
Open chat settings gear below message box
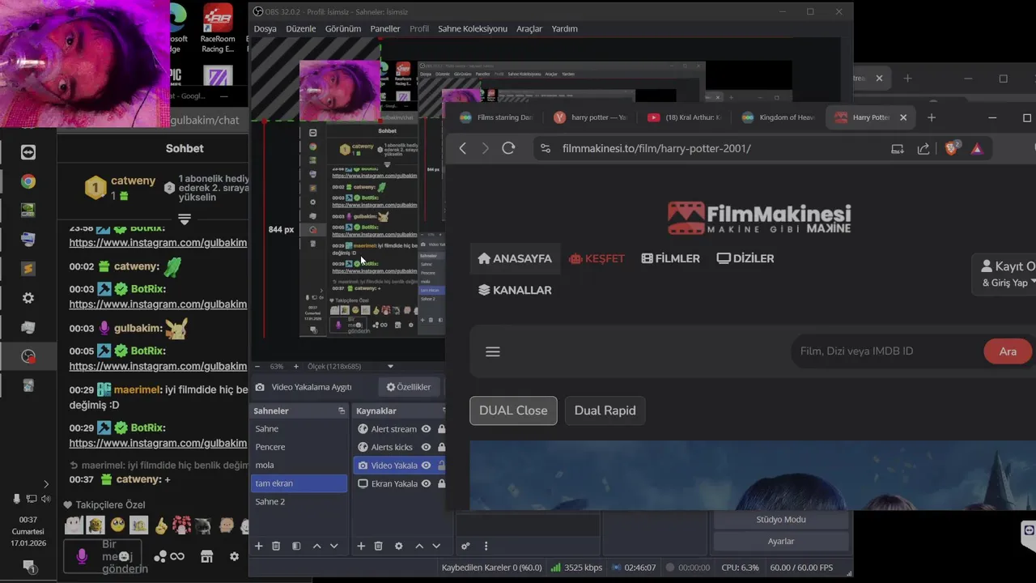(234, 556)
